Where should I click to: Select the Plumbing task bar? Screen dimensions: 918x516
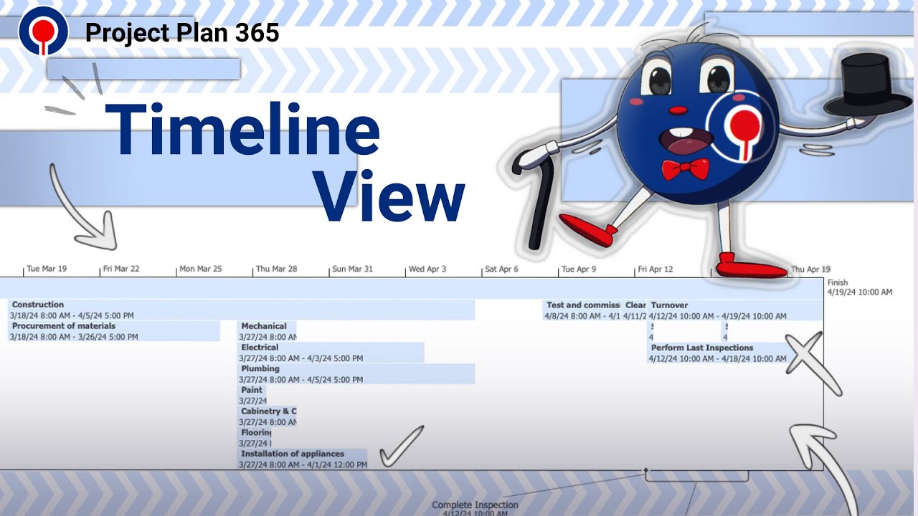click(x=356, y=374)
